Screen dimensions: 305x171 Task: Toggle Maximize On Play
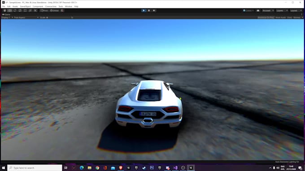266,17
